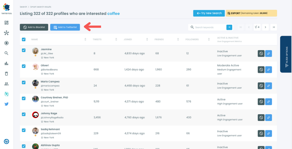
Task: Click the Twitter bird icon in sidebar
Action: point(7,104)
